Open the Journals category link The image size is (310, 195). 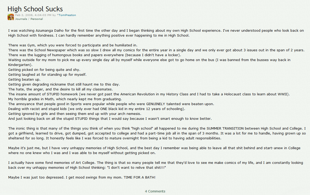coord(21,19)
